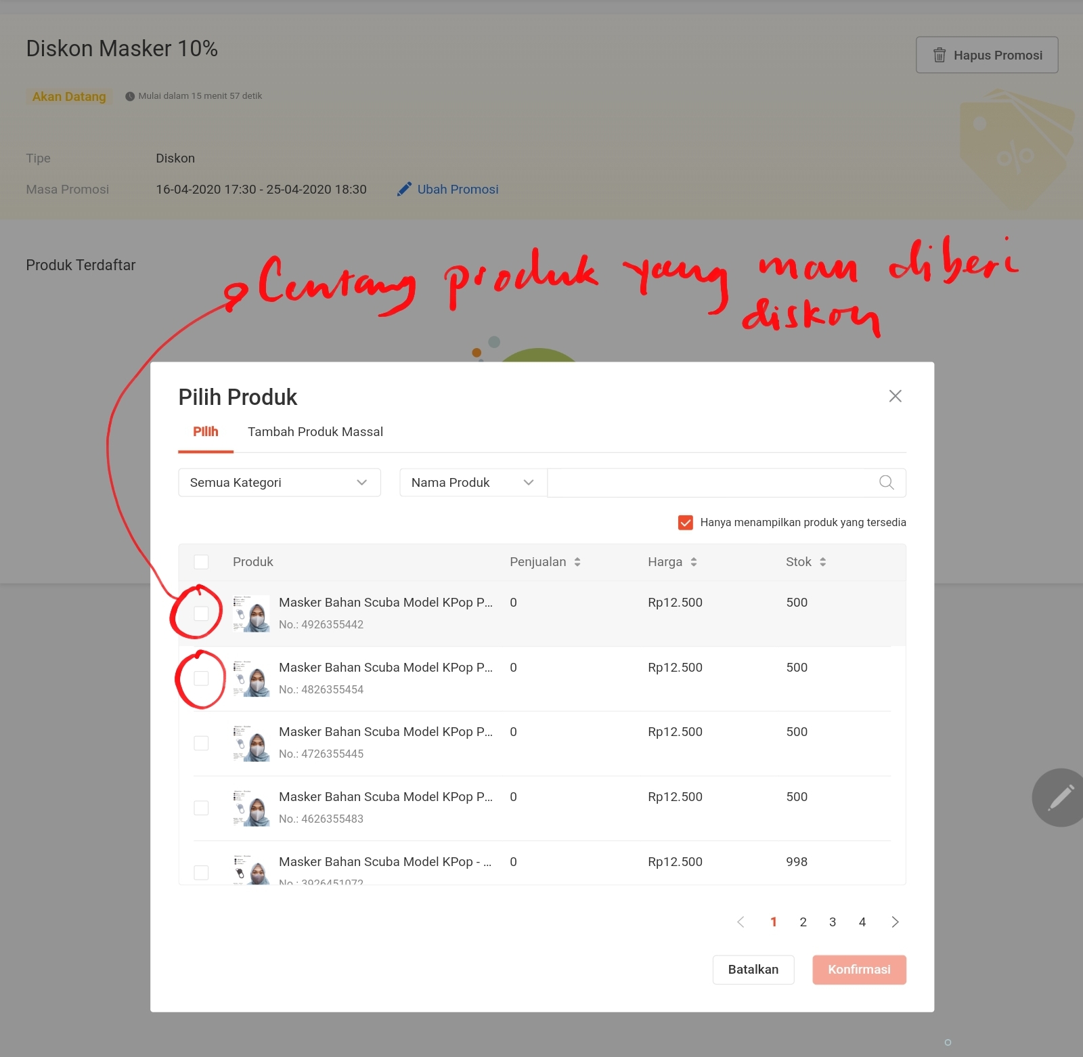Click the Produk Terdaftar heading
Image resolution: width=1083 pixels, height=1057 pixels.
tap(81, 265)
